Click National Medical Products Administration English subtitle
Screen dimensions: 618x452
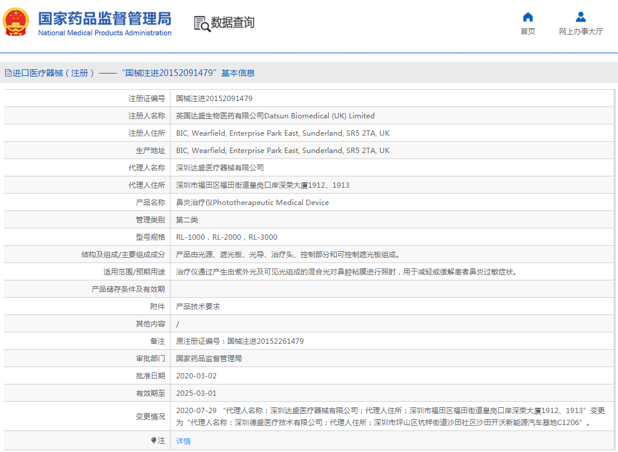[105, 33]
